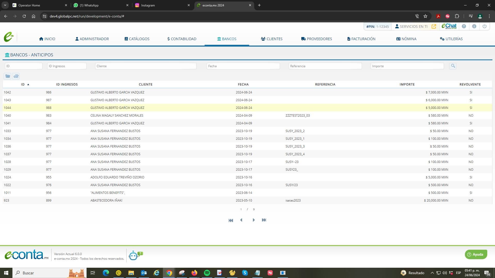Jump to the first page of results
Screen dimensions: 495x278
[x=231, y=220]
